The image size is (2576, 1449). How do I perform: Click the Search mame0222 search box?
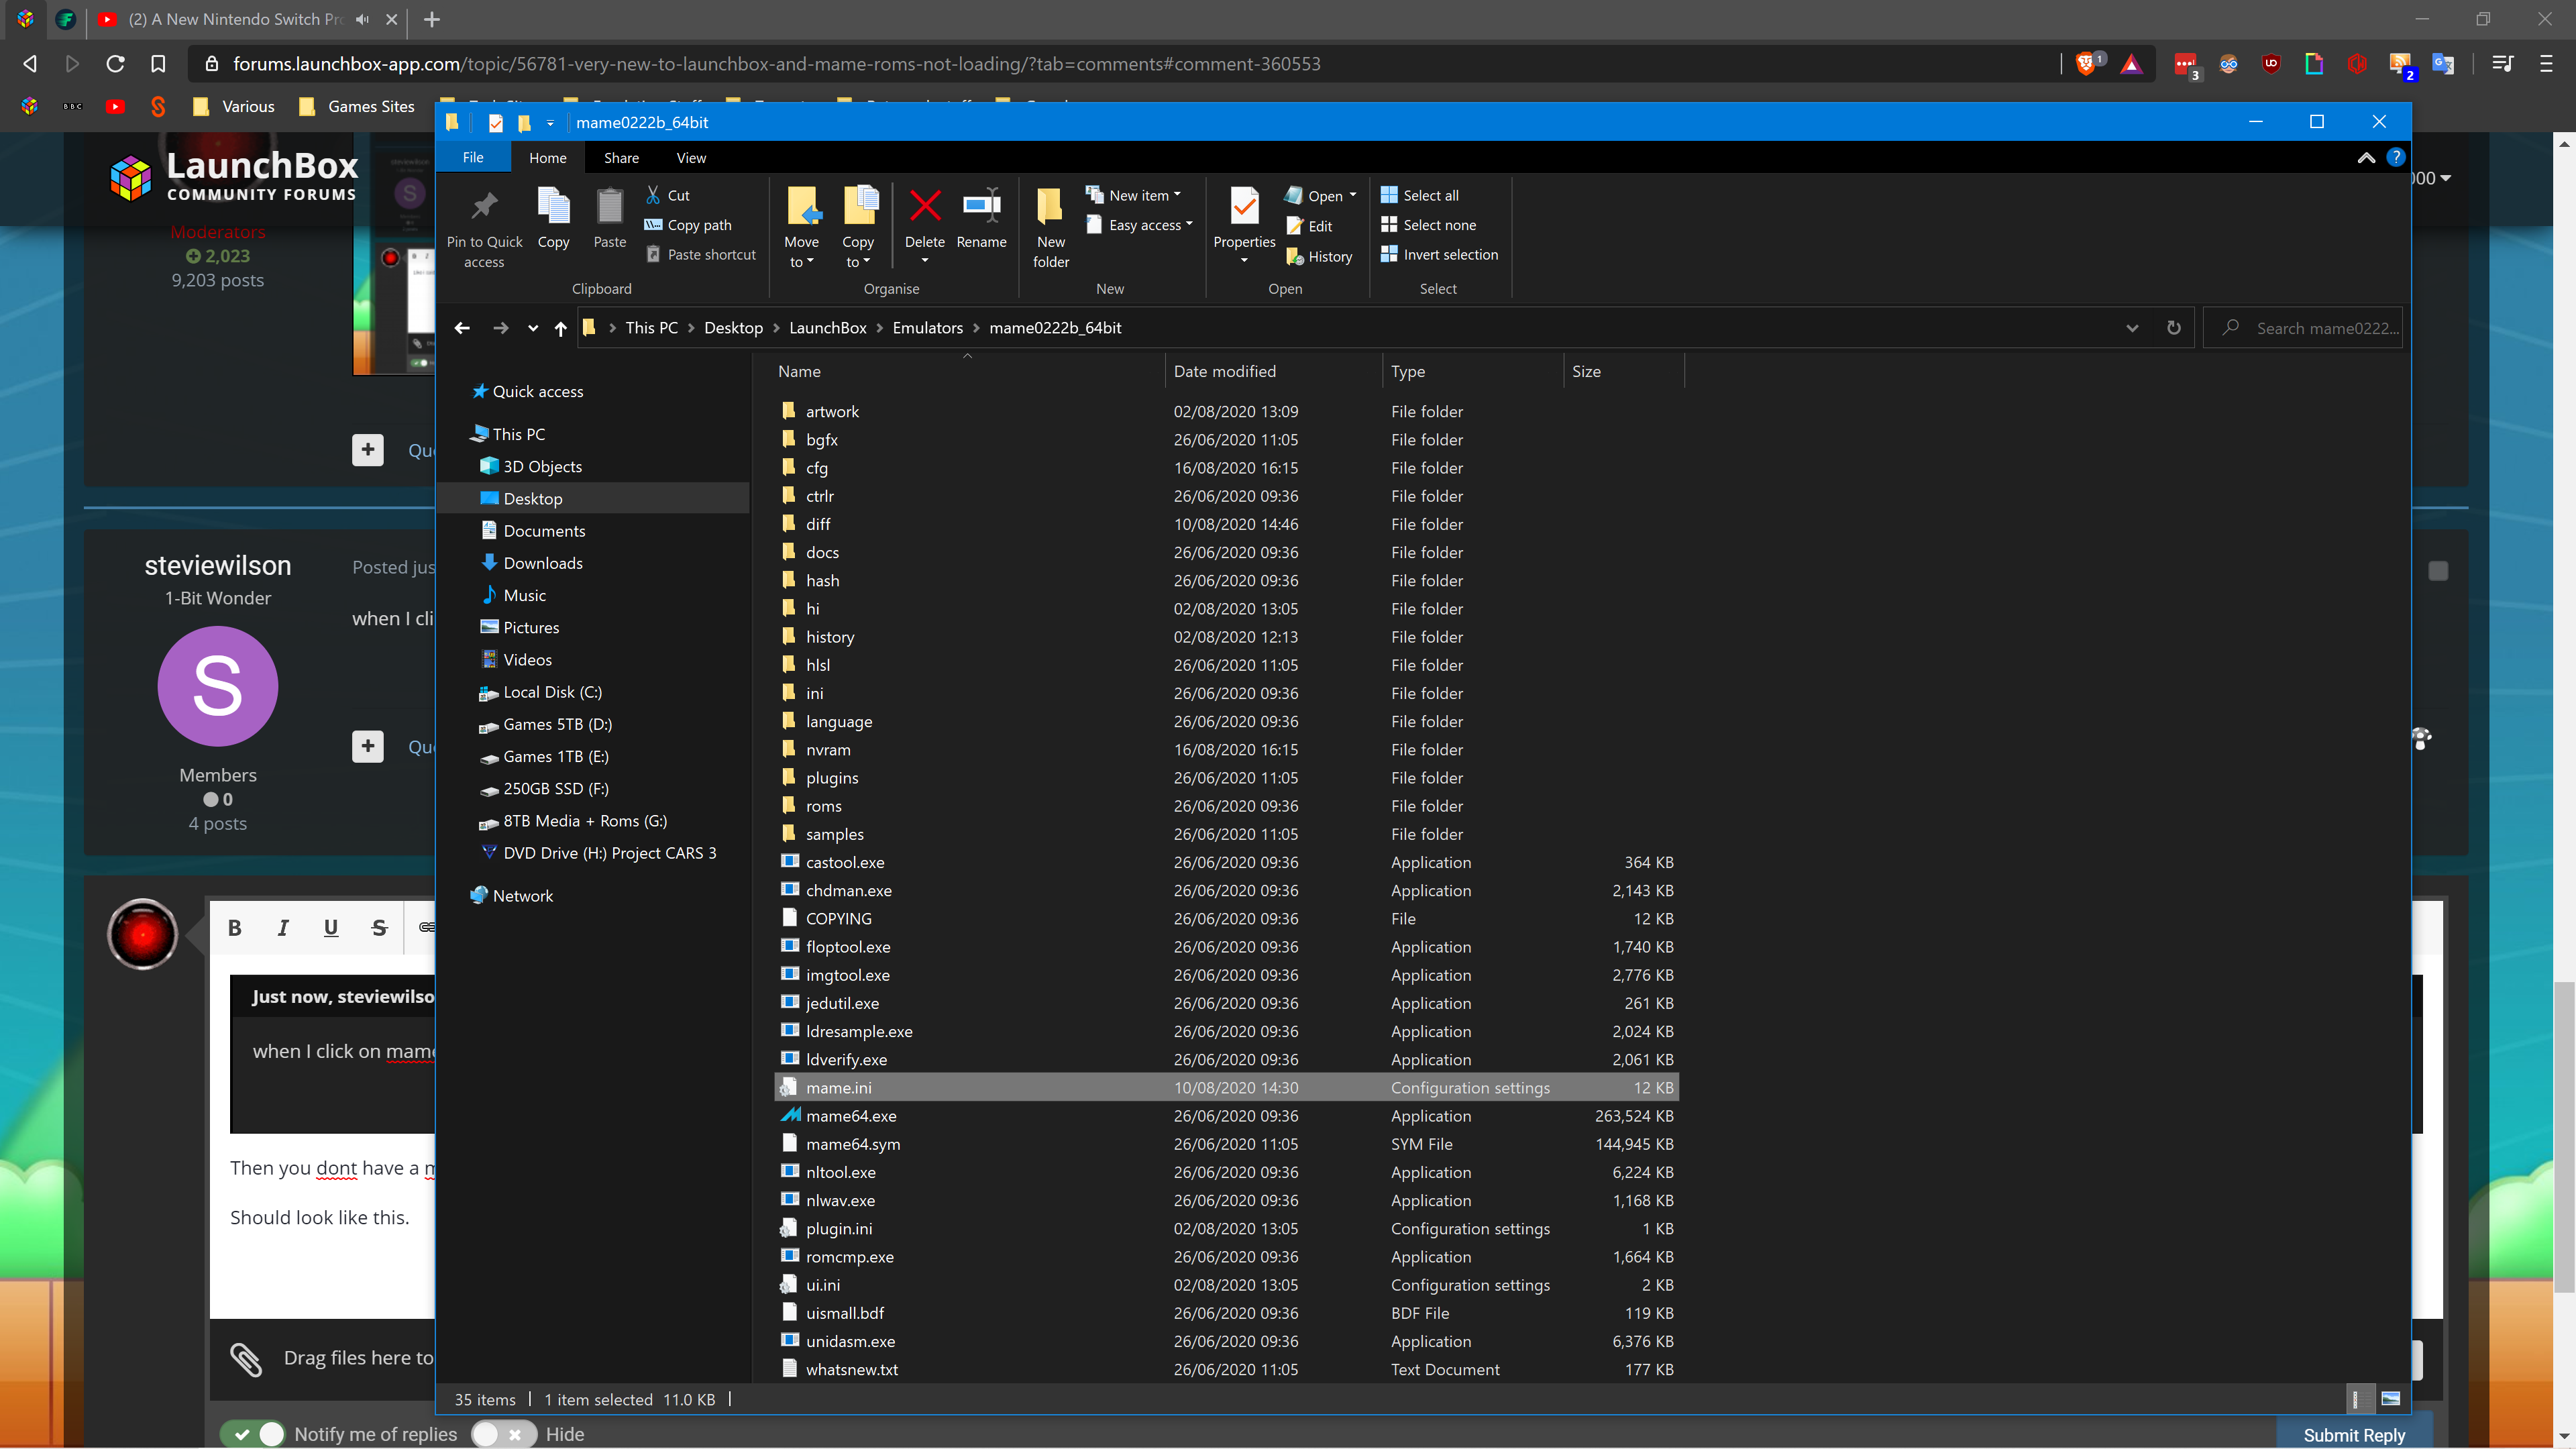tap(2302, 328)
